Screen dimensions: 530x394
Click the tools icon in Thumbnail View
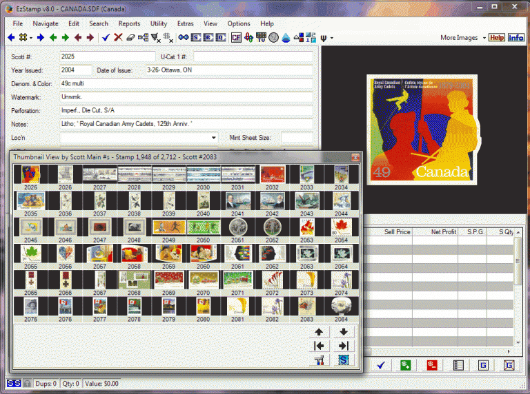point(319,360)
